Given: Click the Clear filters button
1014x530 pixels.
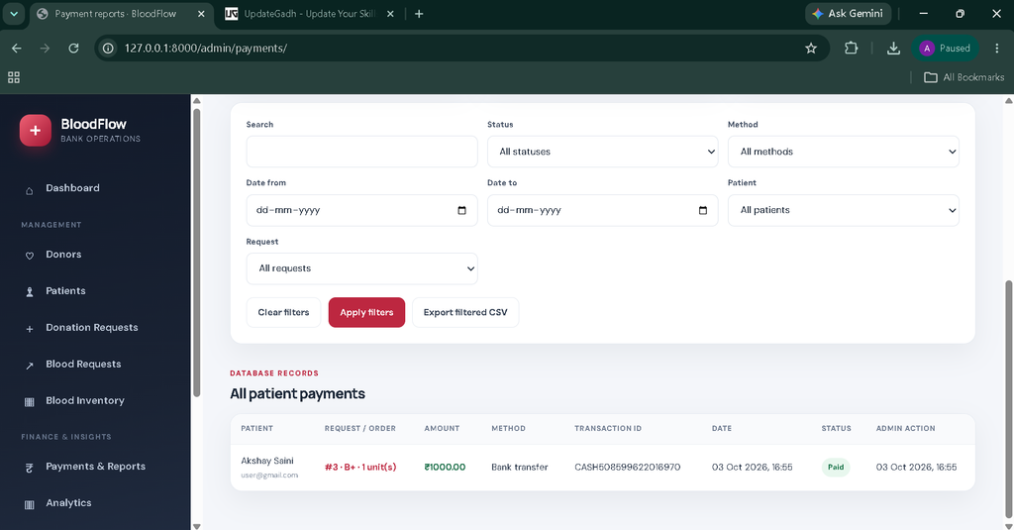Looking at the screenshot, I should coord(283,313).
